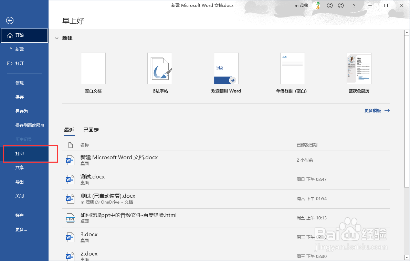The width and height of the screenshot is (410, 261).
Task: Click the account name m 茂稼
Action: [302, 6]
